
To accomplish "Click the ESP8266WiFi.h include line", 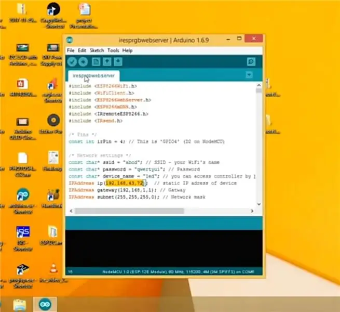I will [x=103, y=86].
